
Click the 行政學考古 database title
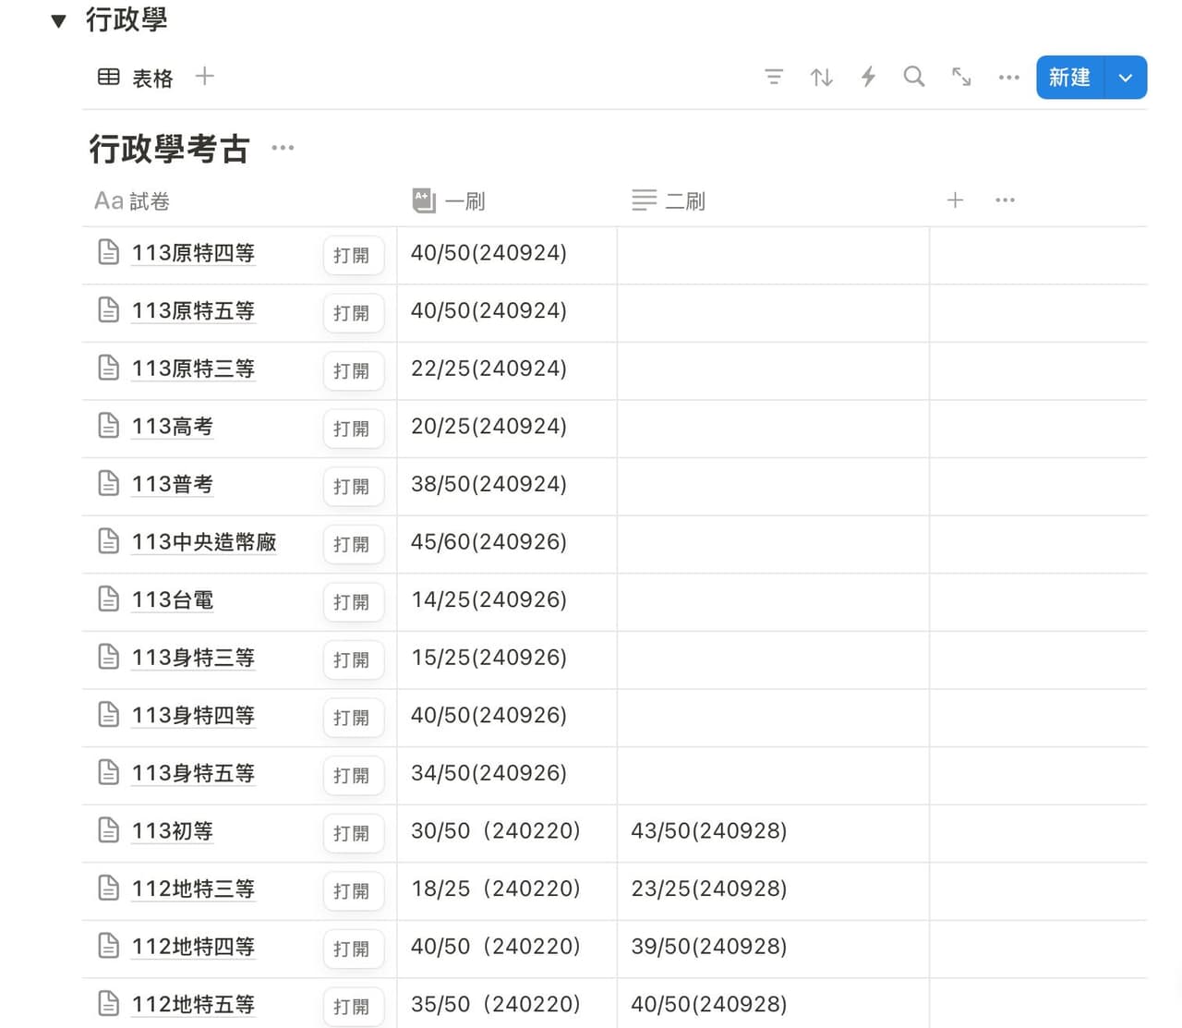pos(169,149)
